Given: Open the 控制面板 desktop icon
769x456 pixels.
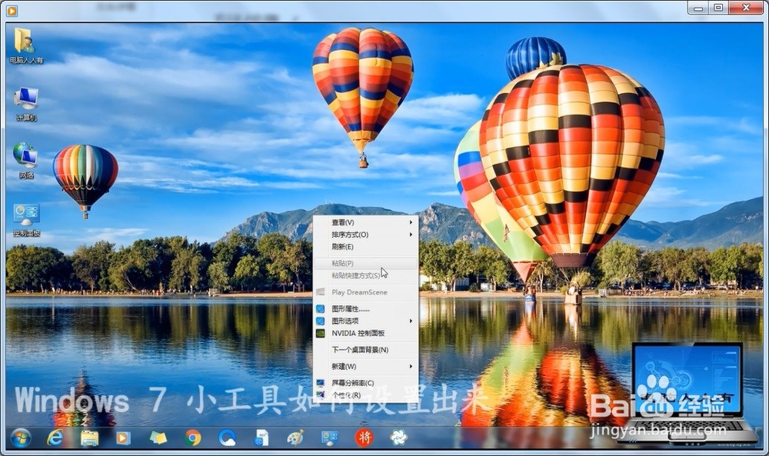Looking at the screenshot, I should point(26,221).
